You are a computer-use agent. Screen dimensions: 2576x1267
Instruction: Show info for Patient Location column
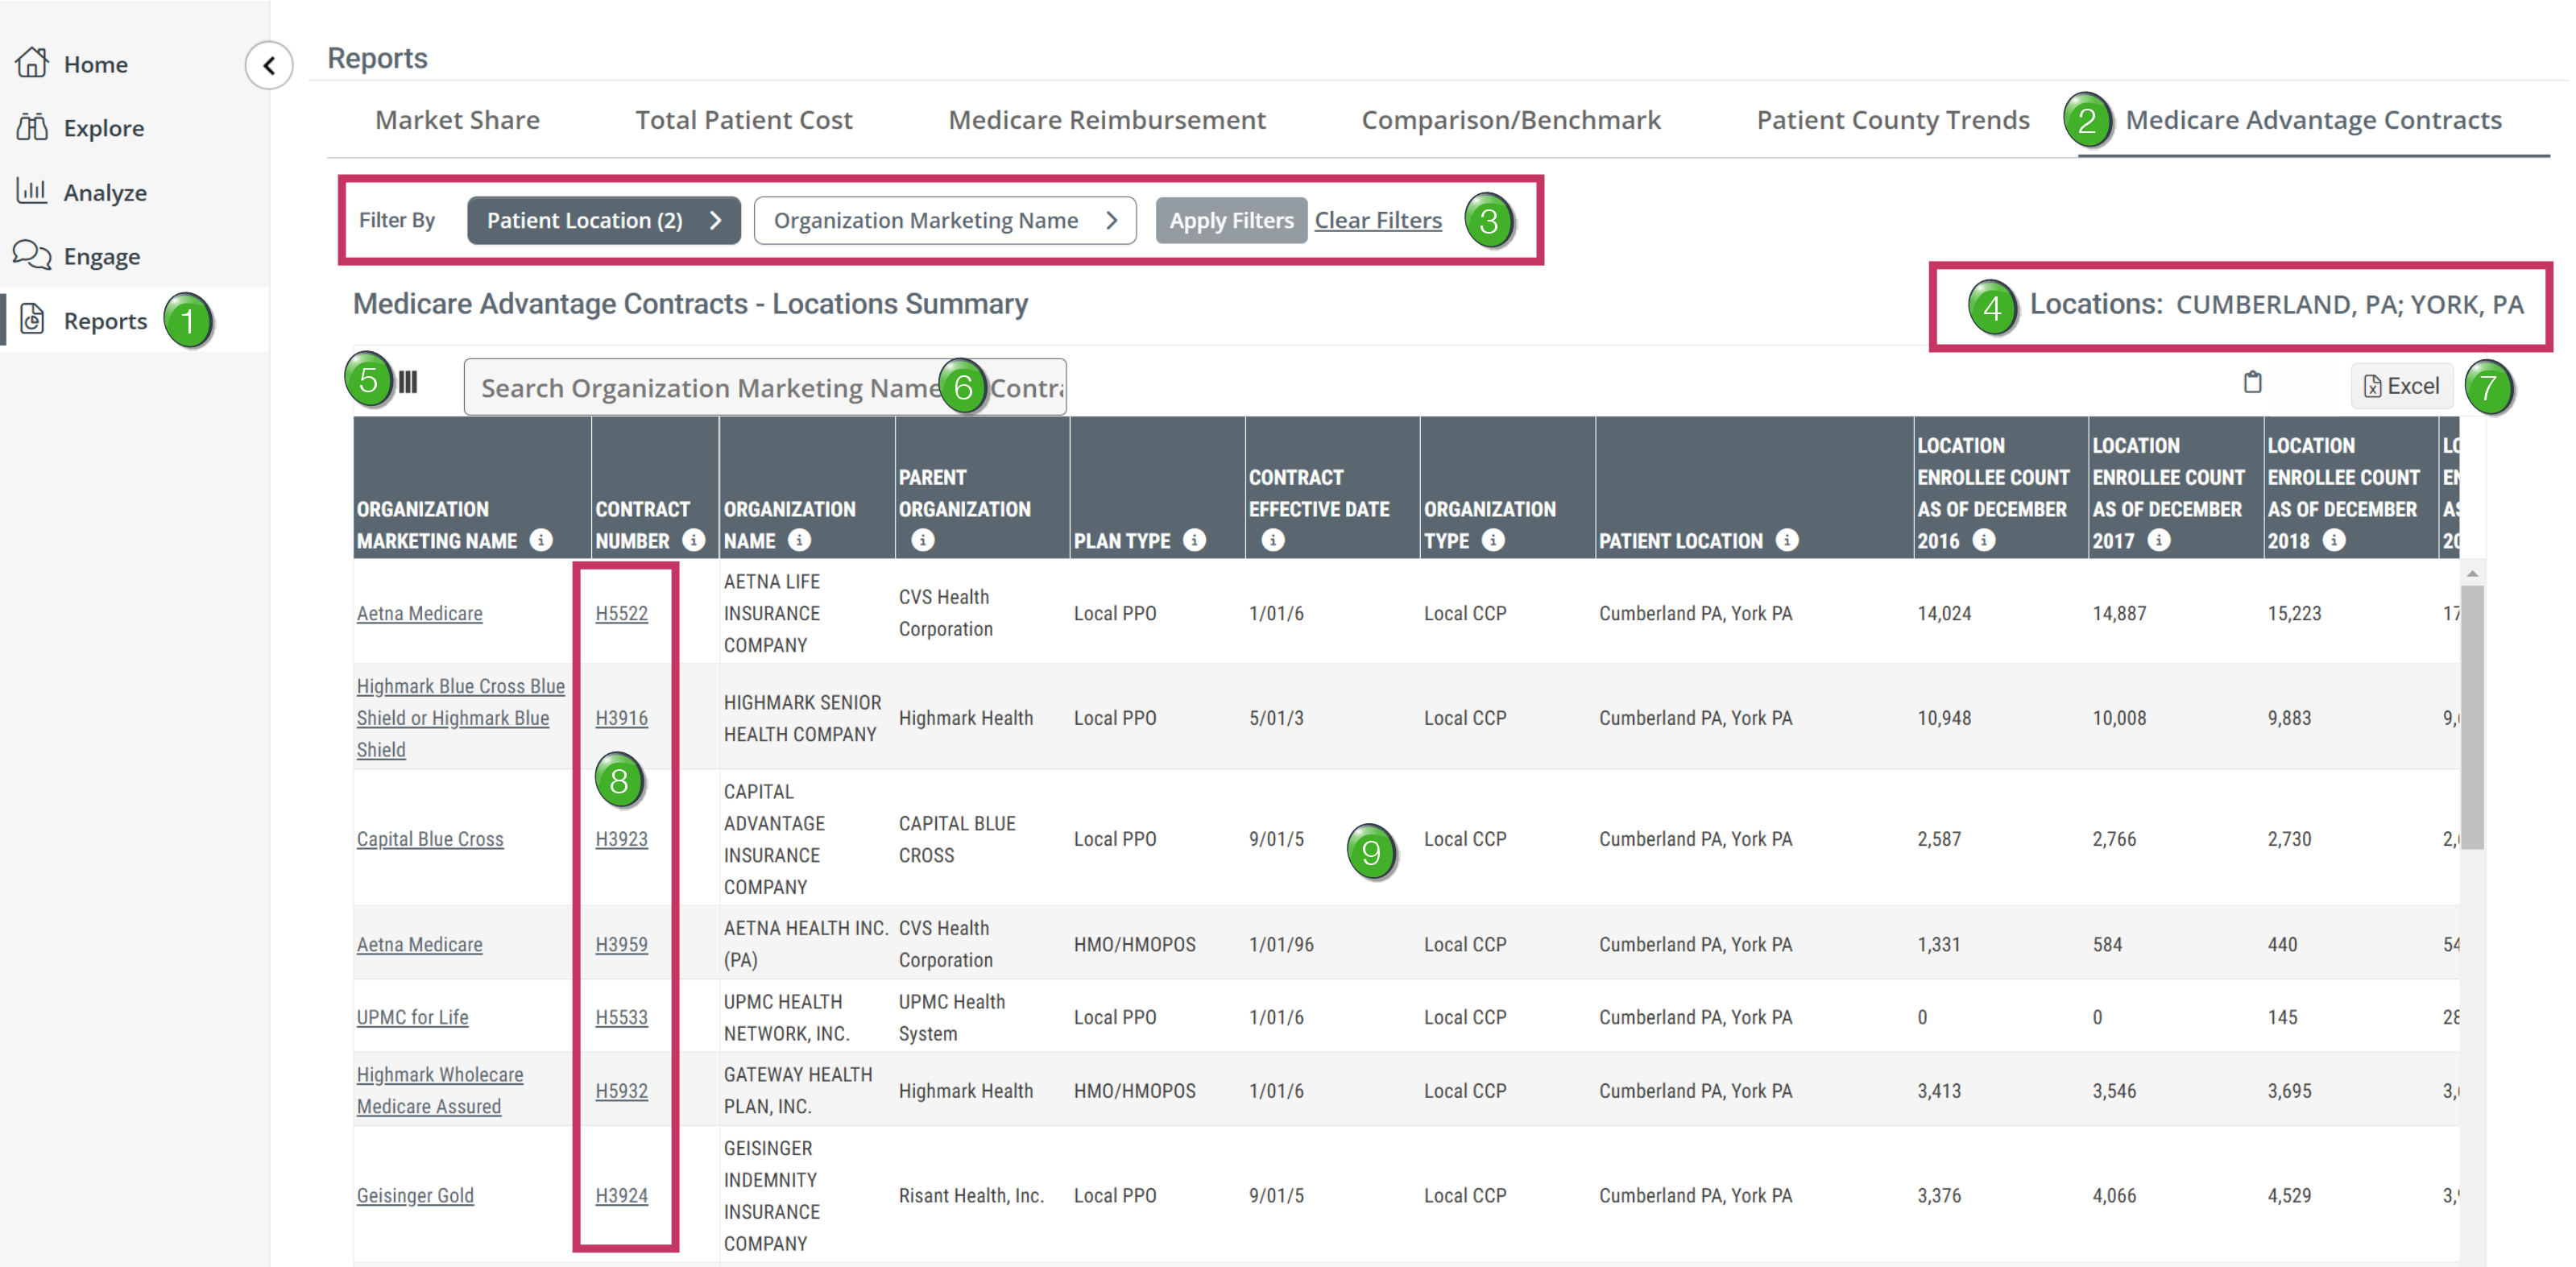pyautogui.click(x=1787, y=540)
